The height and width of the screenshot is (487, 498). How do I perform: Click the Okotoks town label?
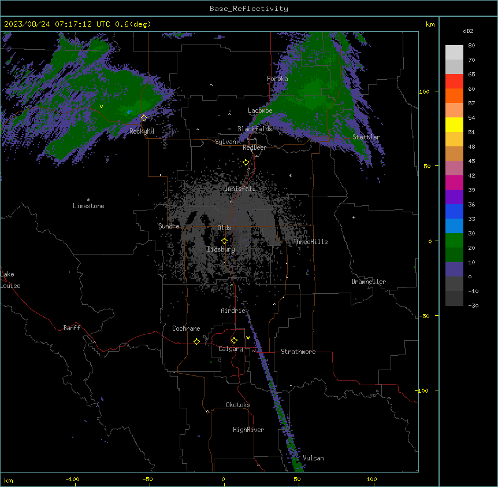(x=238, y=405)
